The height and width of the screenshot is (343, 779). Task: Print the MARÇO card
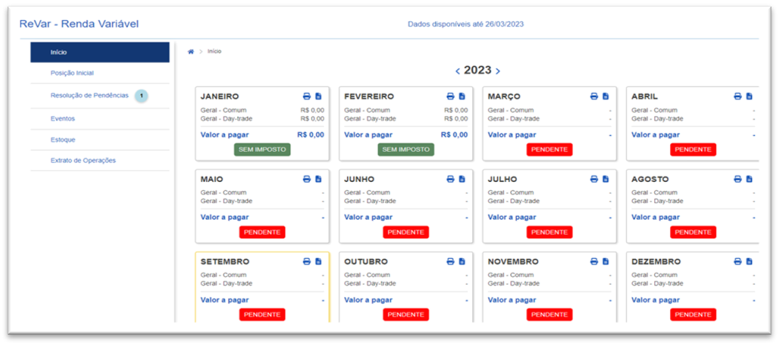point(593,96)
